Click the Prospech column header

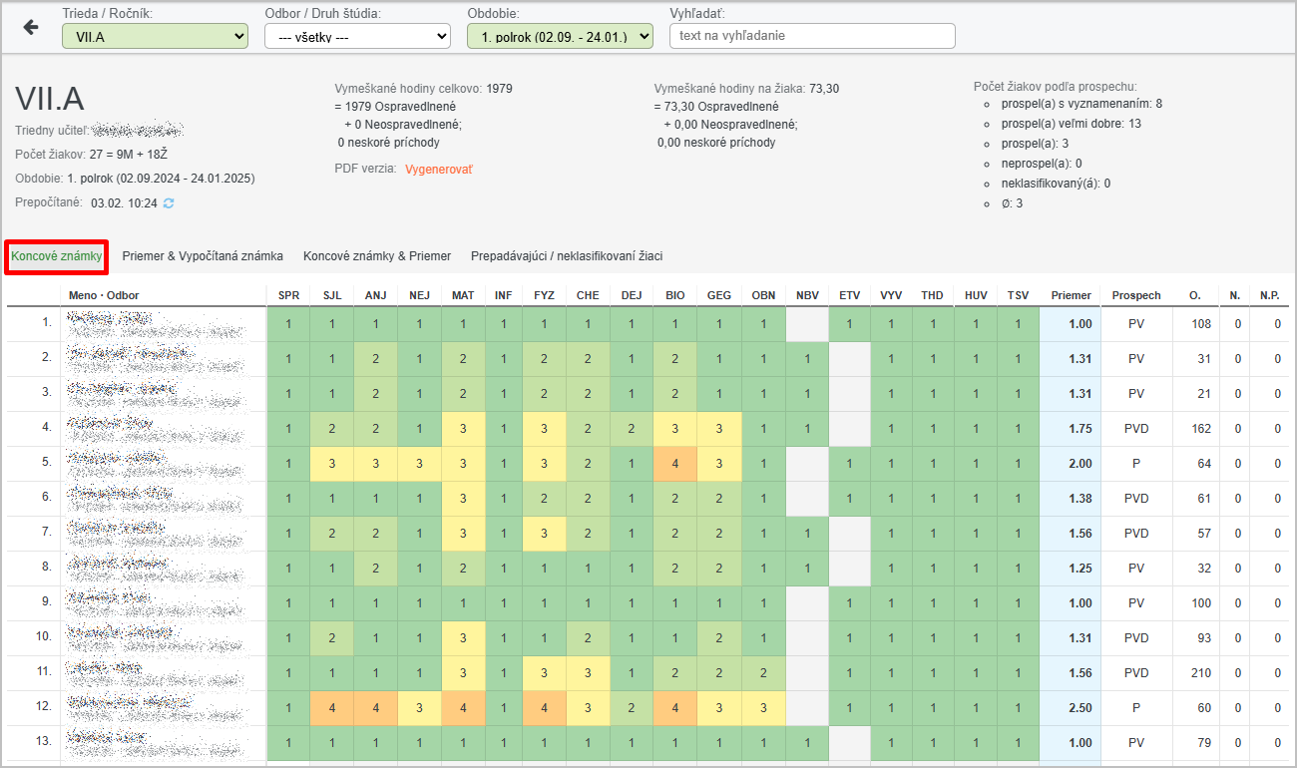(x=1136, y=295)
